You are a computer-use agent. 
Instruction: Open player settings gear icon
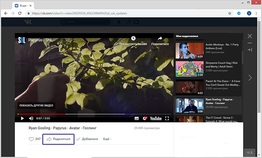(x=145, y=118)
